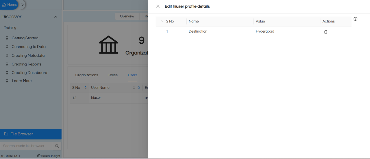The image size is (370, 159).
Task: Expand the breadcrumb chevron next to Home
Action: (x=22, y=5)
